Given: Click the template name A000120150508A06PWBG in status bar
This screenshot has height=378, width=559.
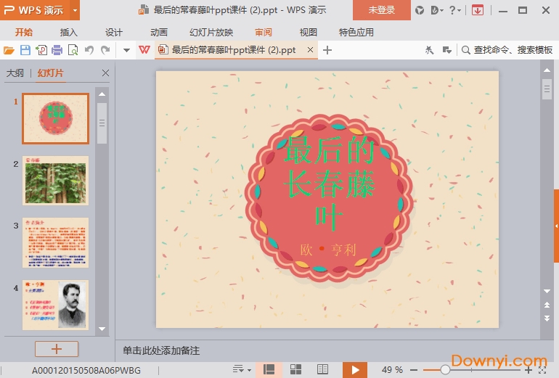Looking at the screenshot, I should [x=86, y=371].
